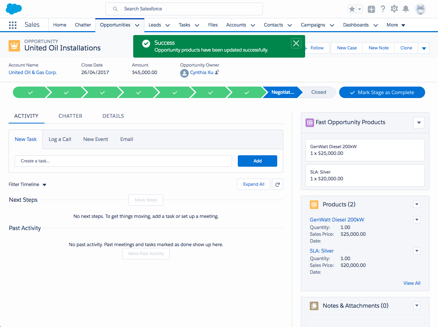Click the Fast Opportunity Products panel icon

pyautogui.click(x=310, y=123)
